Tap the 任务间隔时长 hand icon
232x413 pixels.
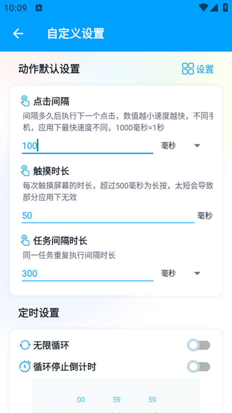click(25, 240)
